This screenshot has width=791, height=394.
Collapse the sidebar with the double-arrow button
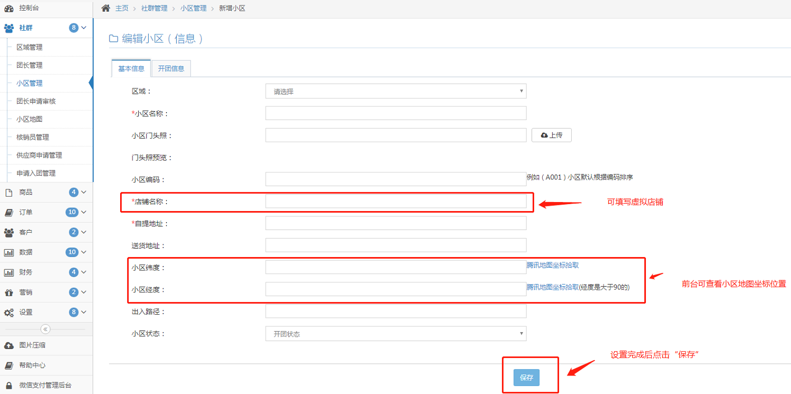click(46, 329)
